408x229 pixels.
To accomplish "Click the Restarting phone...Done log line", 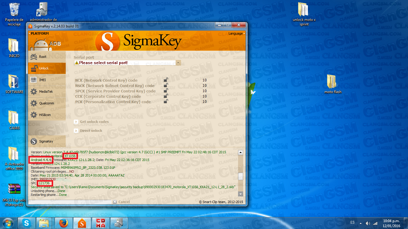I will pyautogui.click(x=49, y=195).
